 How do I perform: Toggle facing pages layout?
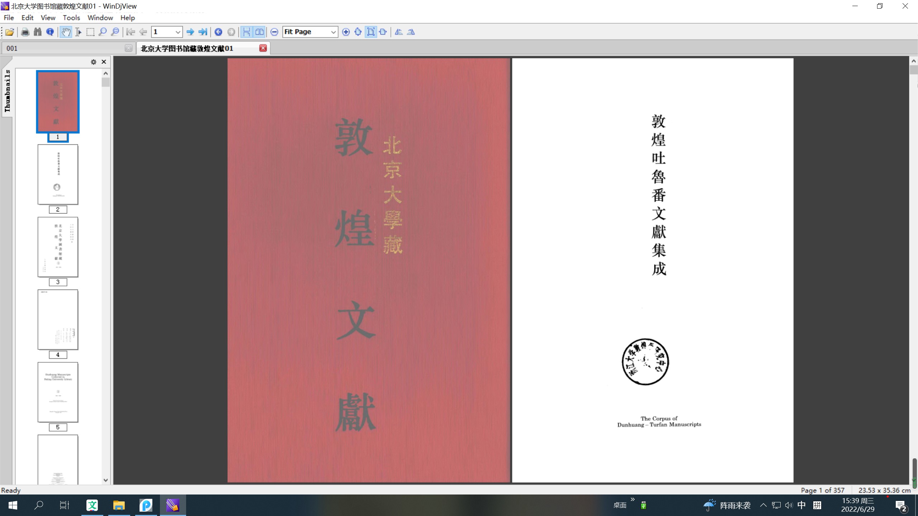point(259,32)
